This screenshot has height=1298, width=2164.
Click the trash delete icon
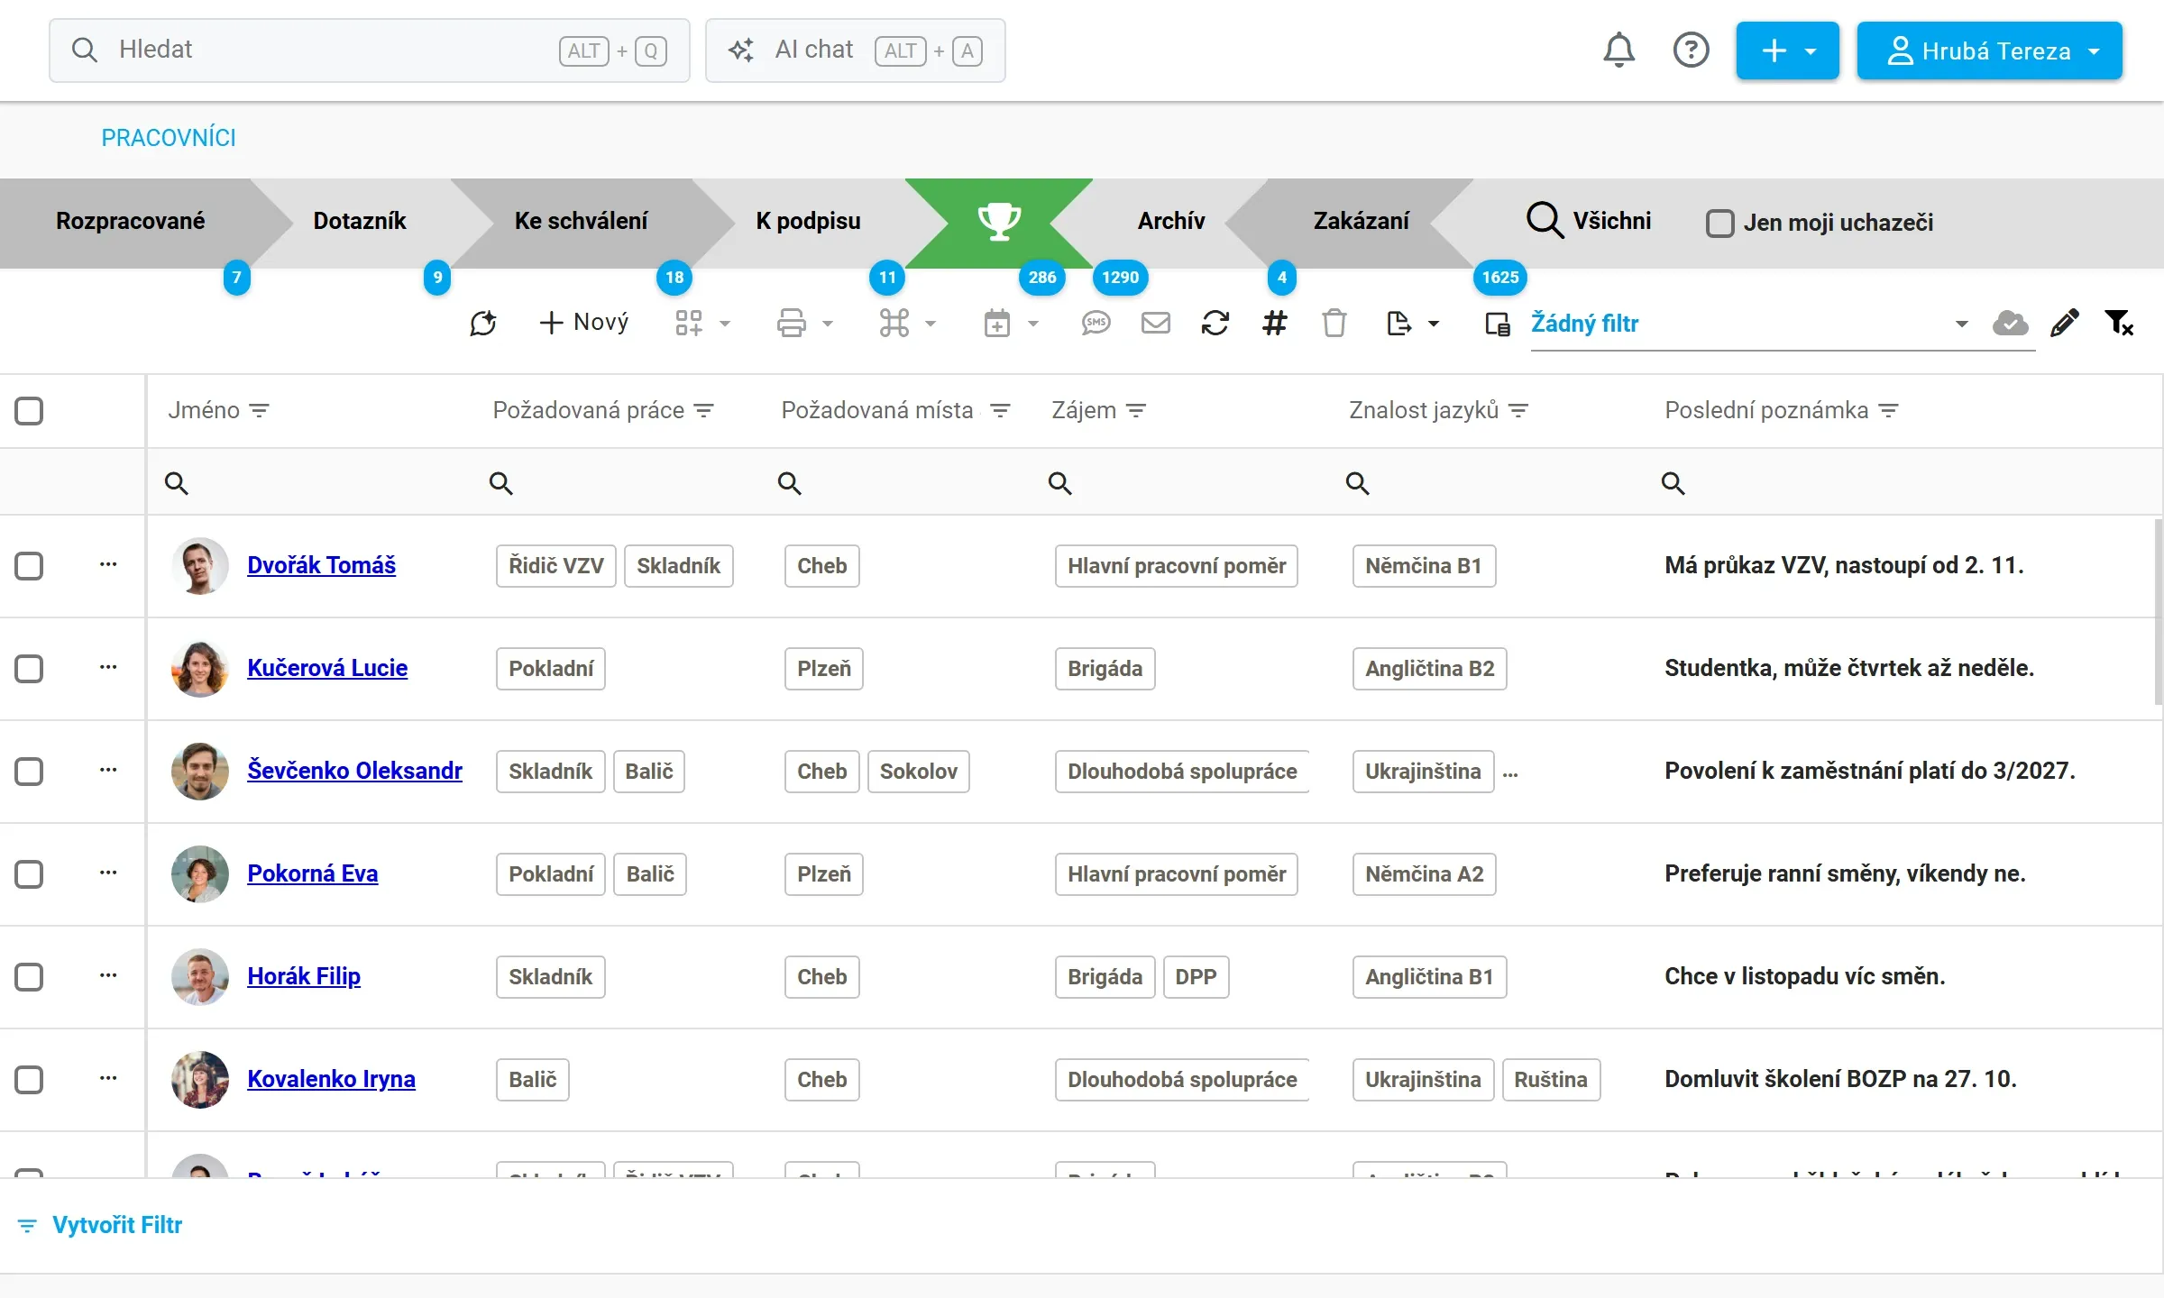(1334, 323)
